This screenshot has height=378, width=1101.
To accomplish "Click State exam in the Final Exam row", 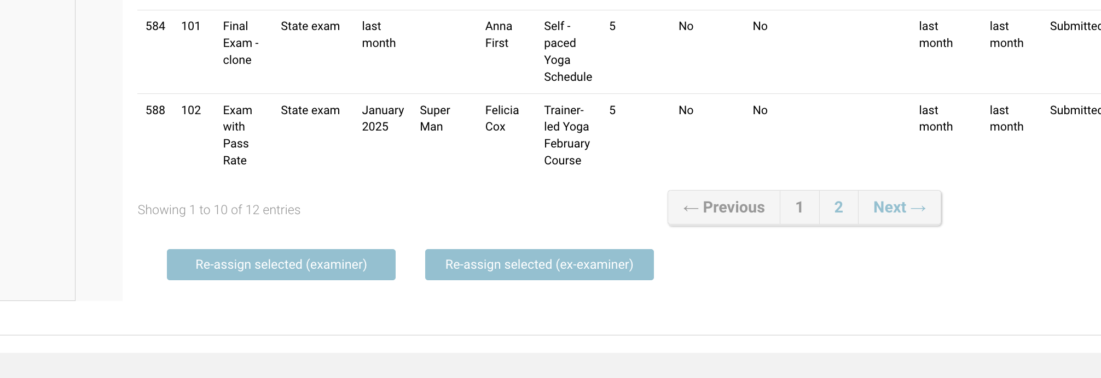I will [310, 26].
